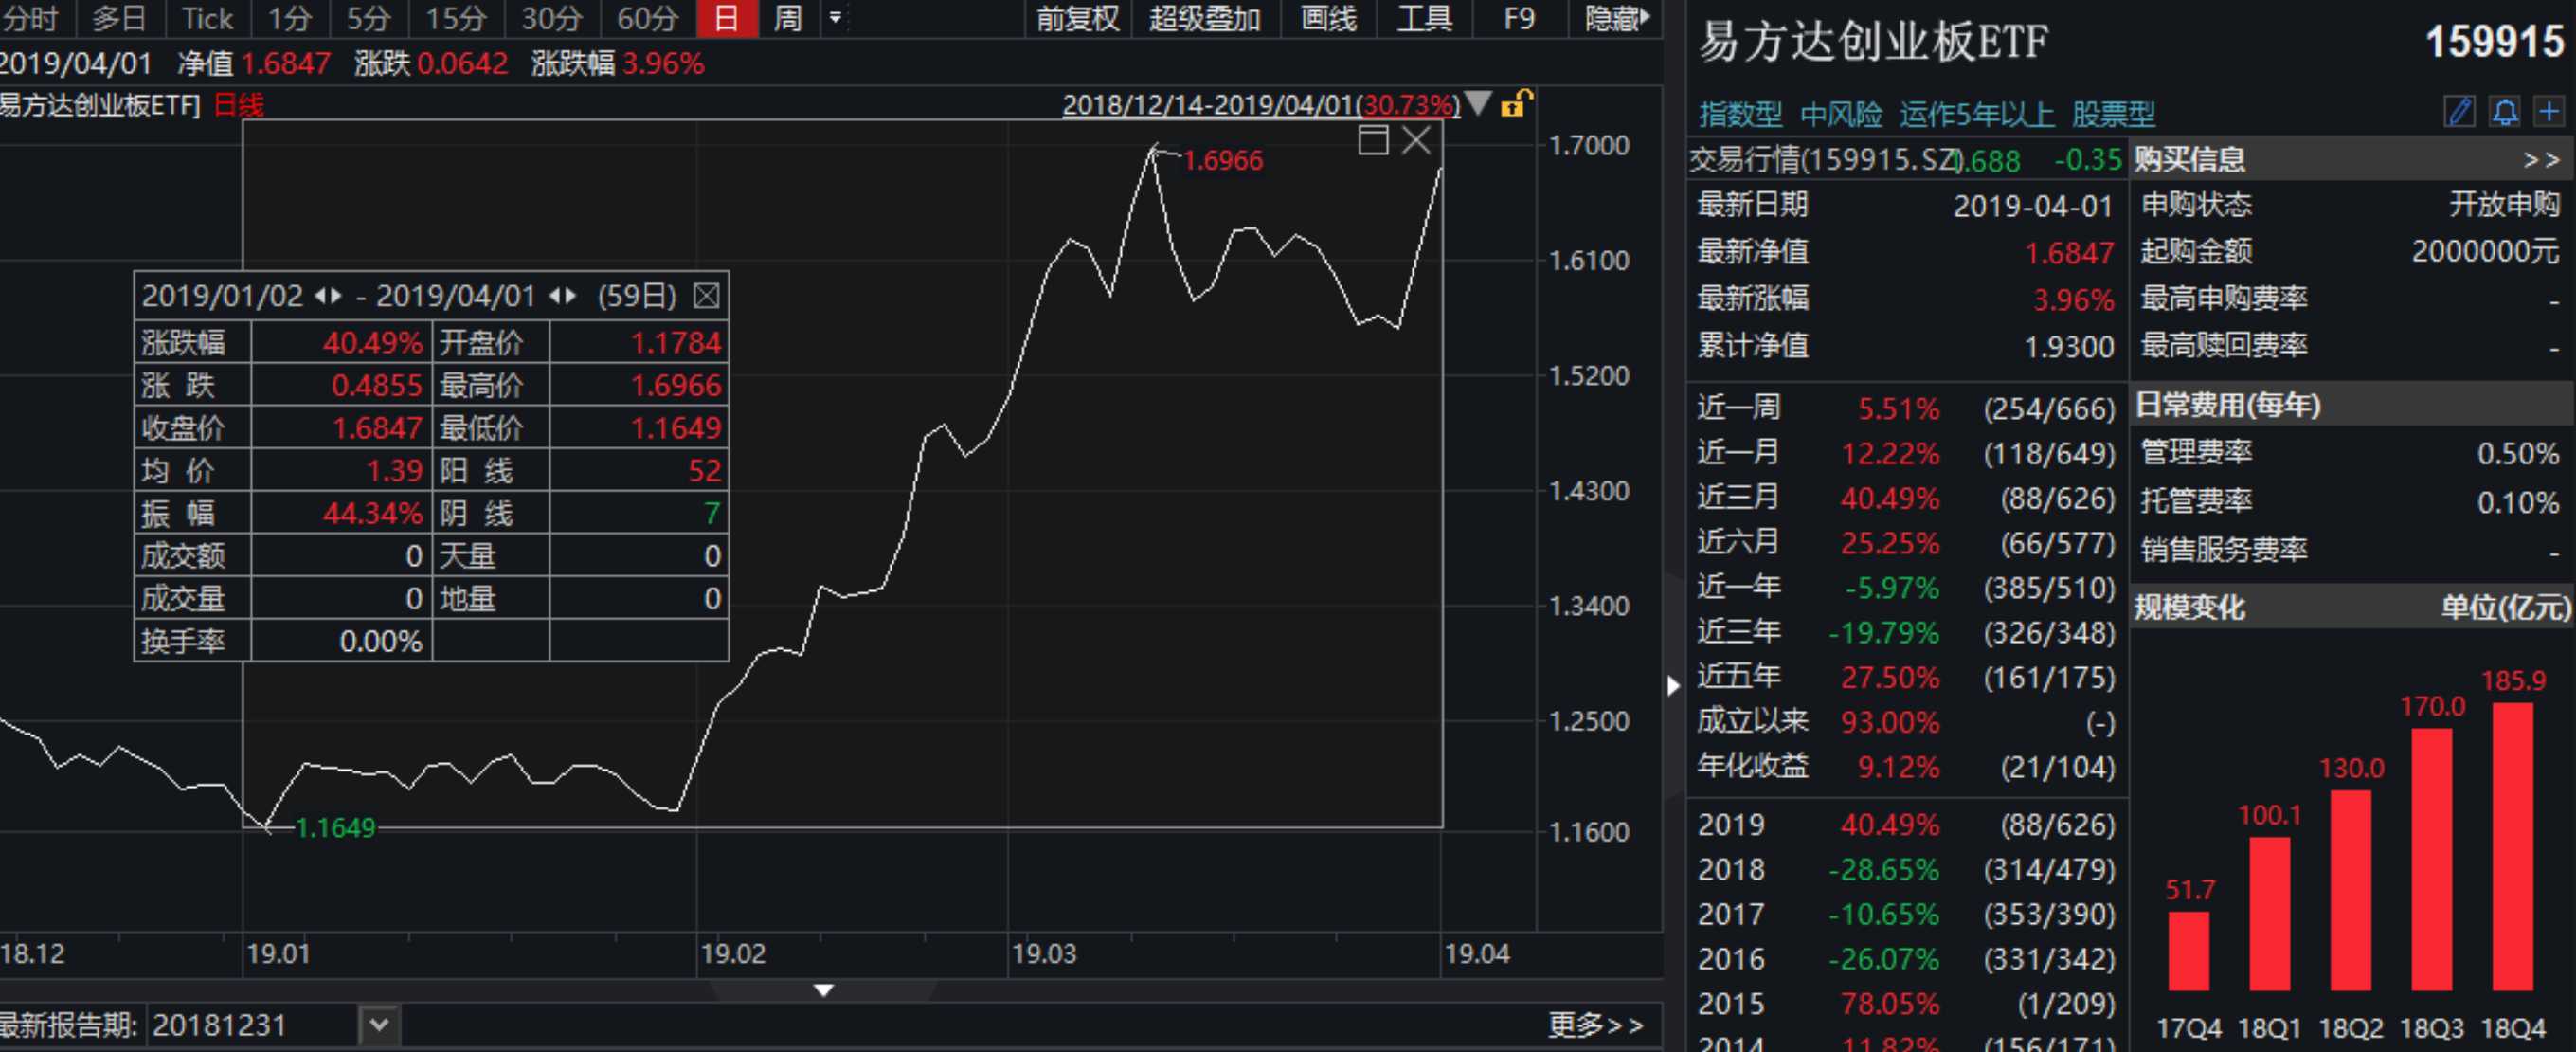Click the 18Q3 scale bar 170.0
The image size is (2576, 1052).
point(2432,859)
